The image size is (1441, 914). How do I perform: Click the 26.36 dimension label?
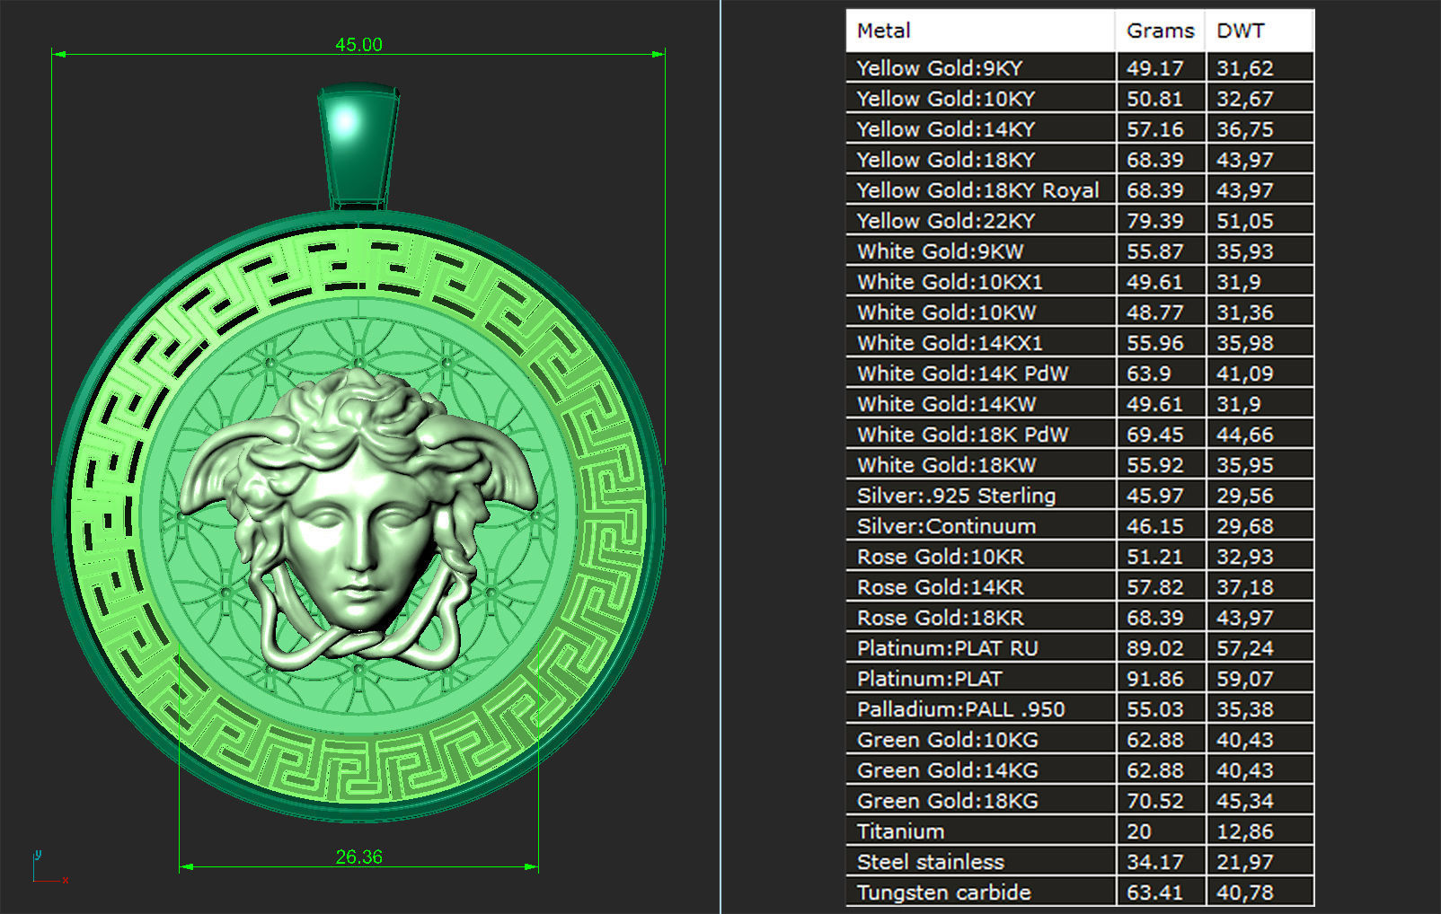tap(358, 857)
